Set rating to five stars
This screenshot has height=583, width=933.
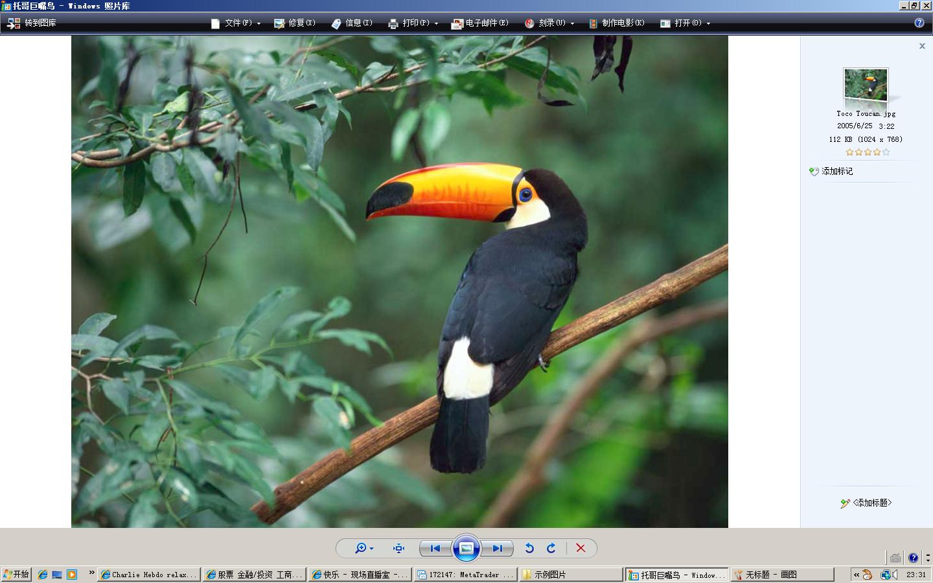pos(886,152)
